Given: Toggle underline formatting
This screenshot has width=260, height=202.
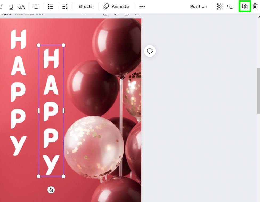Looking at the screenshot, I should [x=11, y=7].
